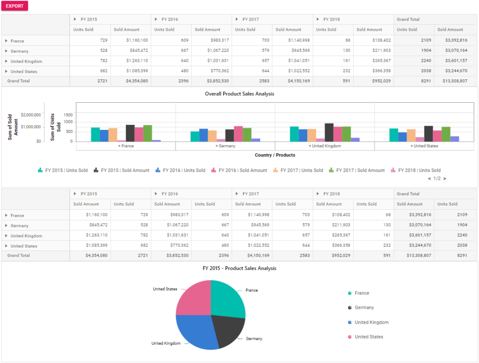Toggle FY 2016 Sold Amount legend icon
Screen dimensions: 479x363
tap(214, 171)
